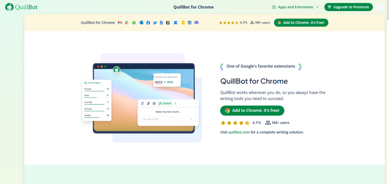
Task: Click the Upgrade to Premium button
Action: pos(348,7)
